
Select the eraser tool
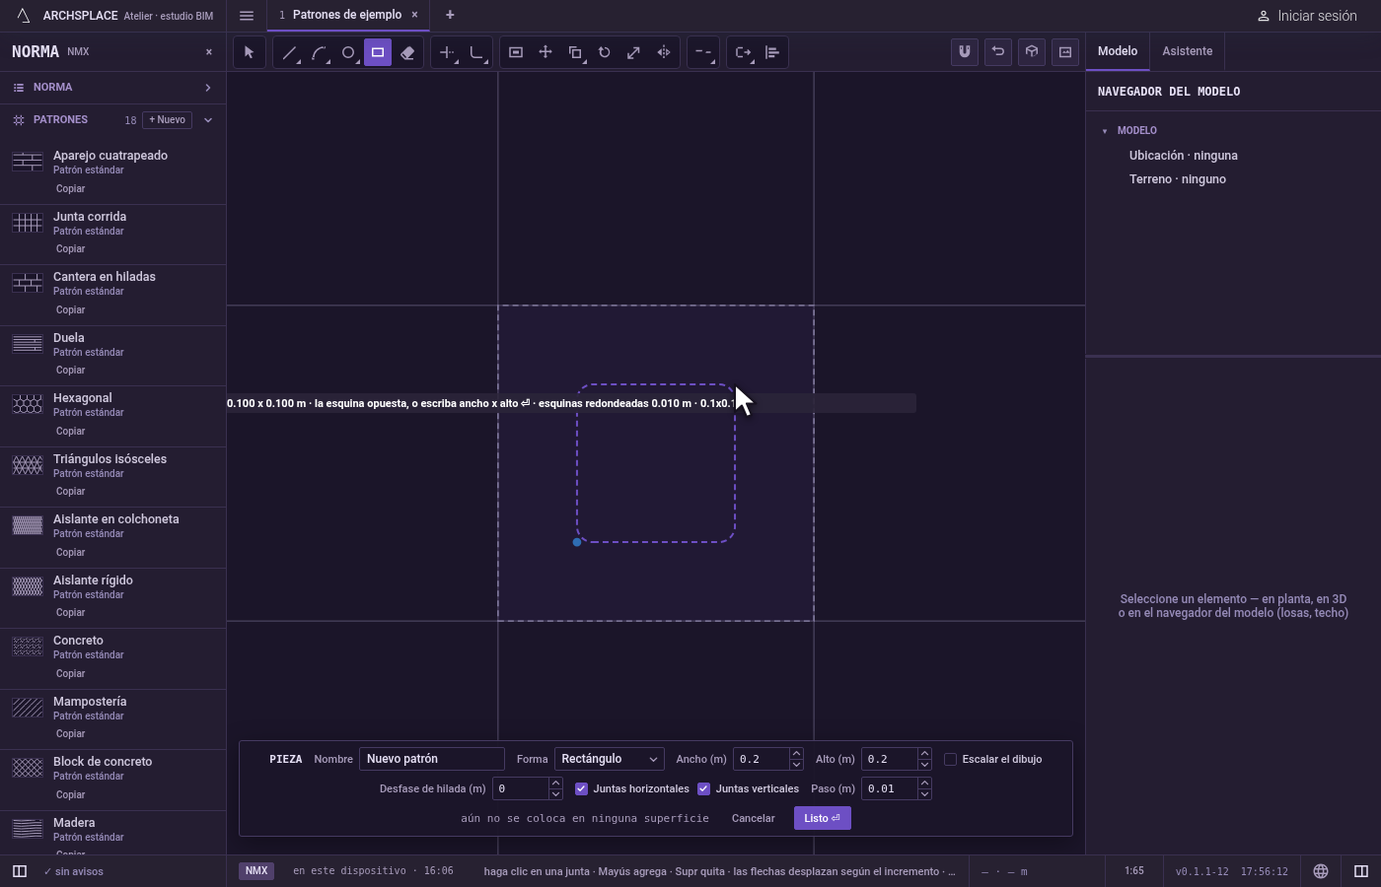click(407, 52)
